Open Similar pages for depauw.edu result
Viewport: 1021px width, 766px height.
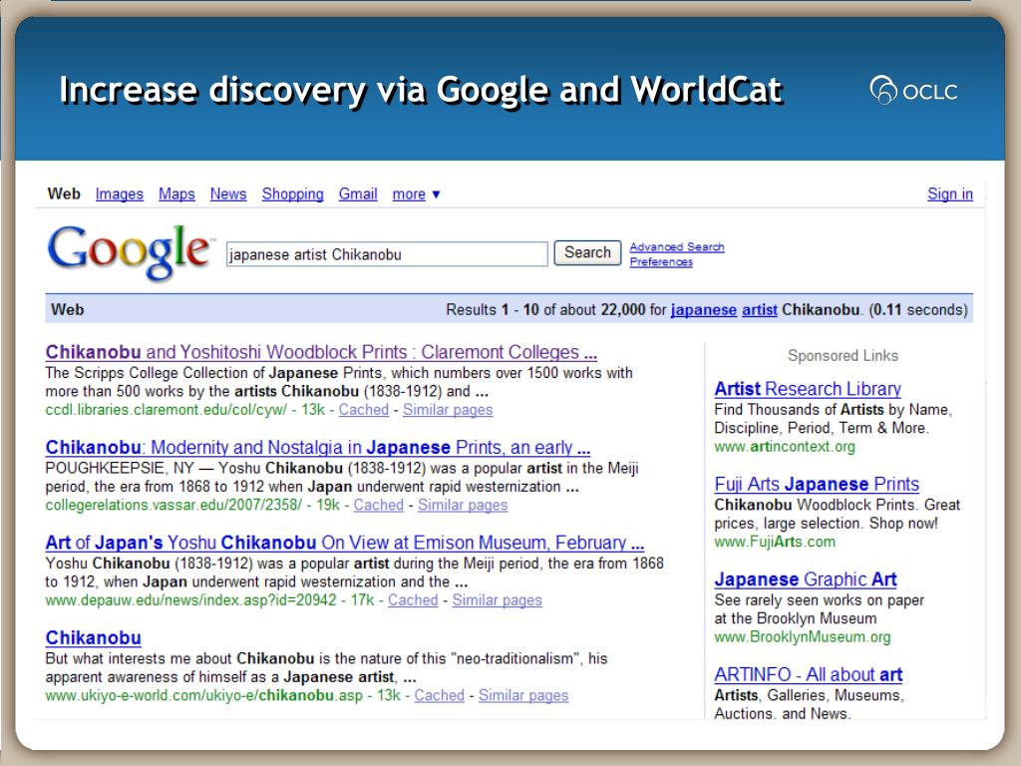click(x=497, y=599)
